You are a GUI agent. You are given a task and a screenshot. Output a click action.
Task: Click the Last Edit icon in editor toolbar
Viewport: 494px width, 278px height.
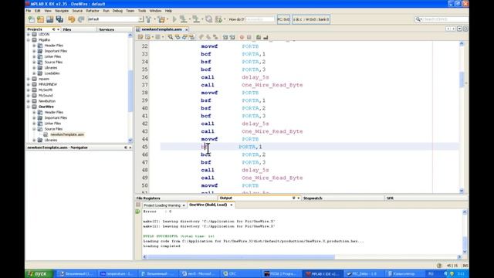click(x=140, y=37)
